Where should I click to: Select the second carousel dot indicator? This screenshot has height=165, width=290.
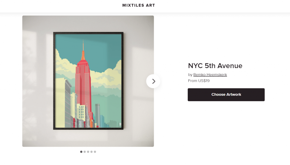tap(85, 152)
